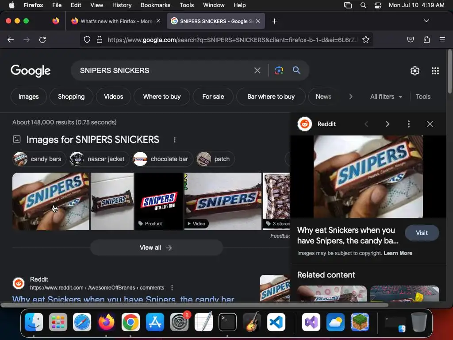Open the Snipers Product thumbnail image

click(159, 201)
